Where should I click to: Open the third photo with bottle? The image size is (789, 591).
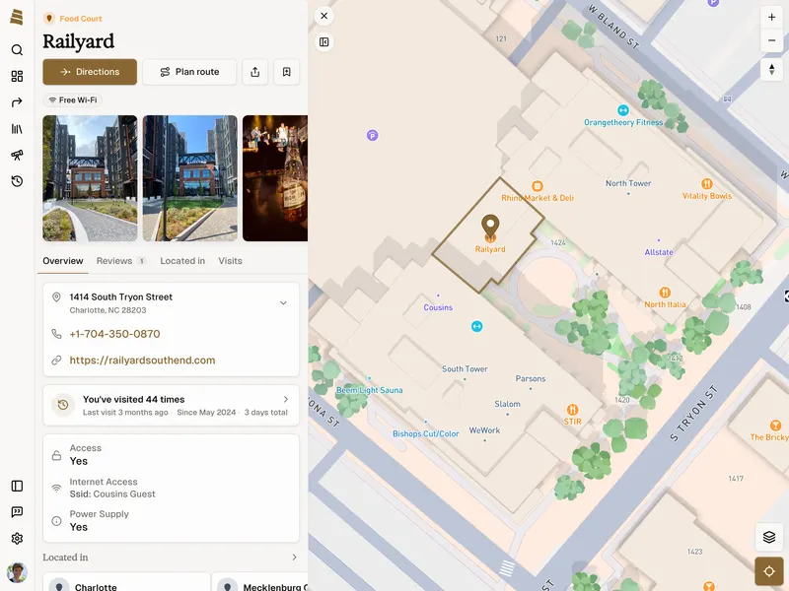tap(275, 178)
